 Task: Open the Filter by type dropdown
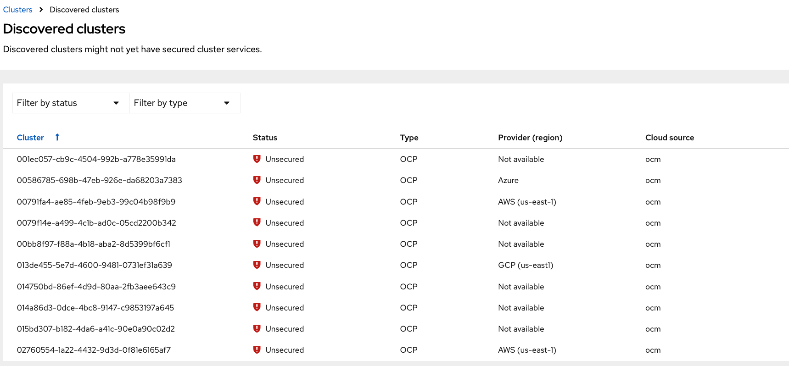pyautogui.click(x=182, y=103)
